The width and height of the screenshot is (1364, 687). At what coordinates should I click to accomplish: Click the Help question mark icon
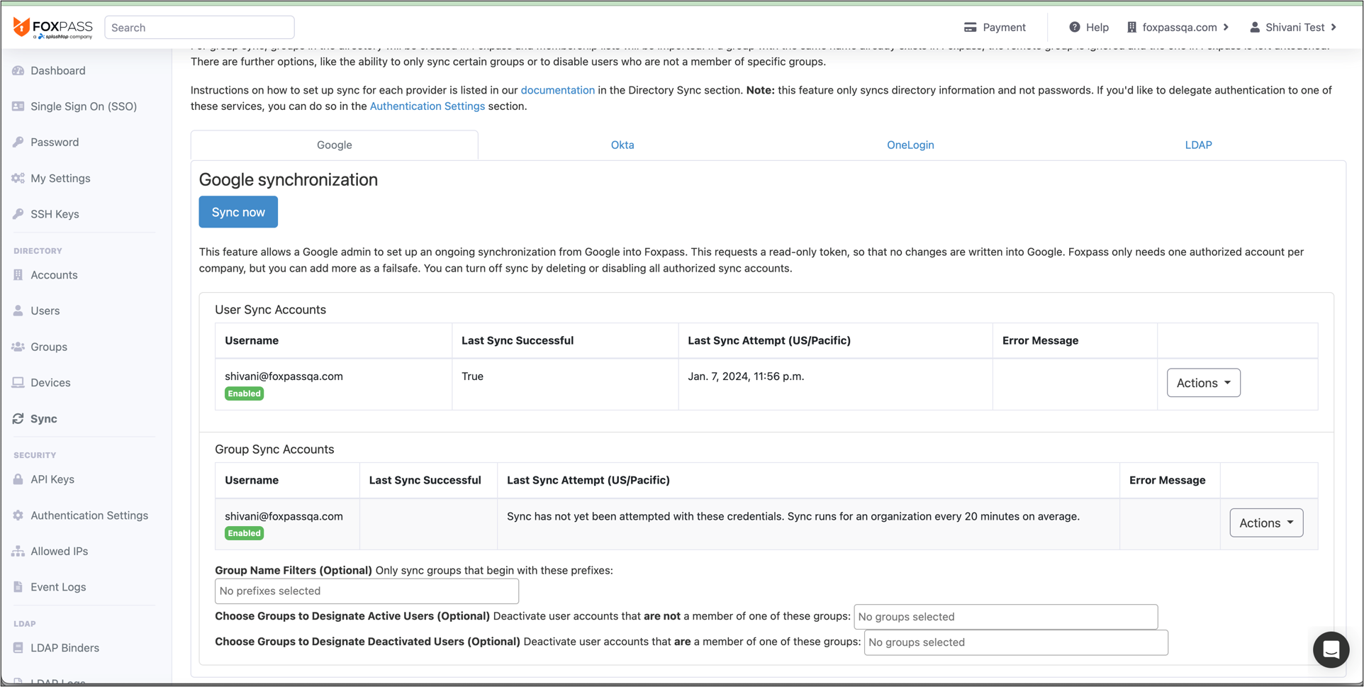coord(1075,28)
